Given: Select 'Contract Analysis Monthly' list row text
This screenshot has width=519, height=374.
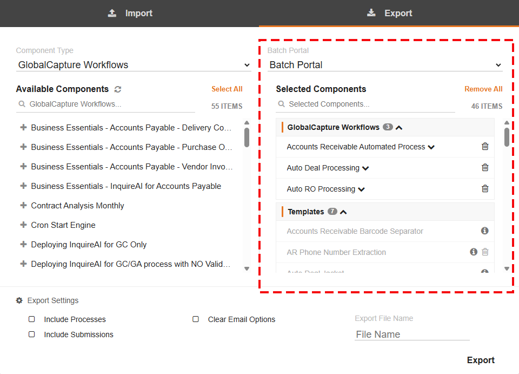Looking at the screenshot, I should pos(77,206).
